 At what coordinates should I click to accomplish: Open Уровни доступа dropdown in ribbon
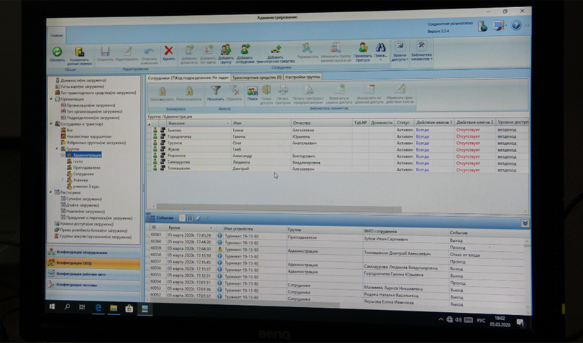click(400, 52)
